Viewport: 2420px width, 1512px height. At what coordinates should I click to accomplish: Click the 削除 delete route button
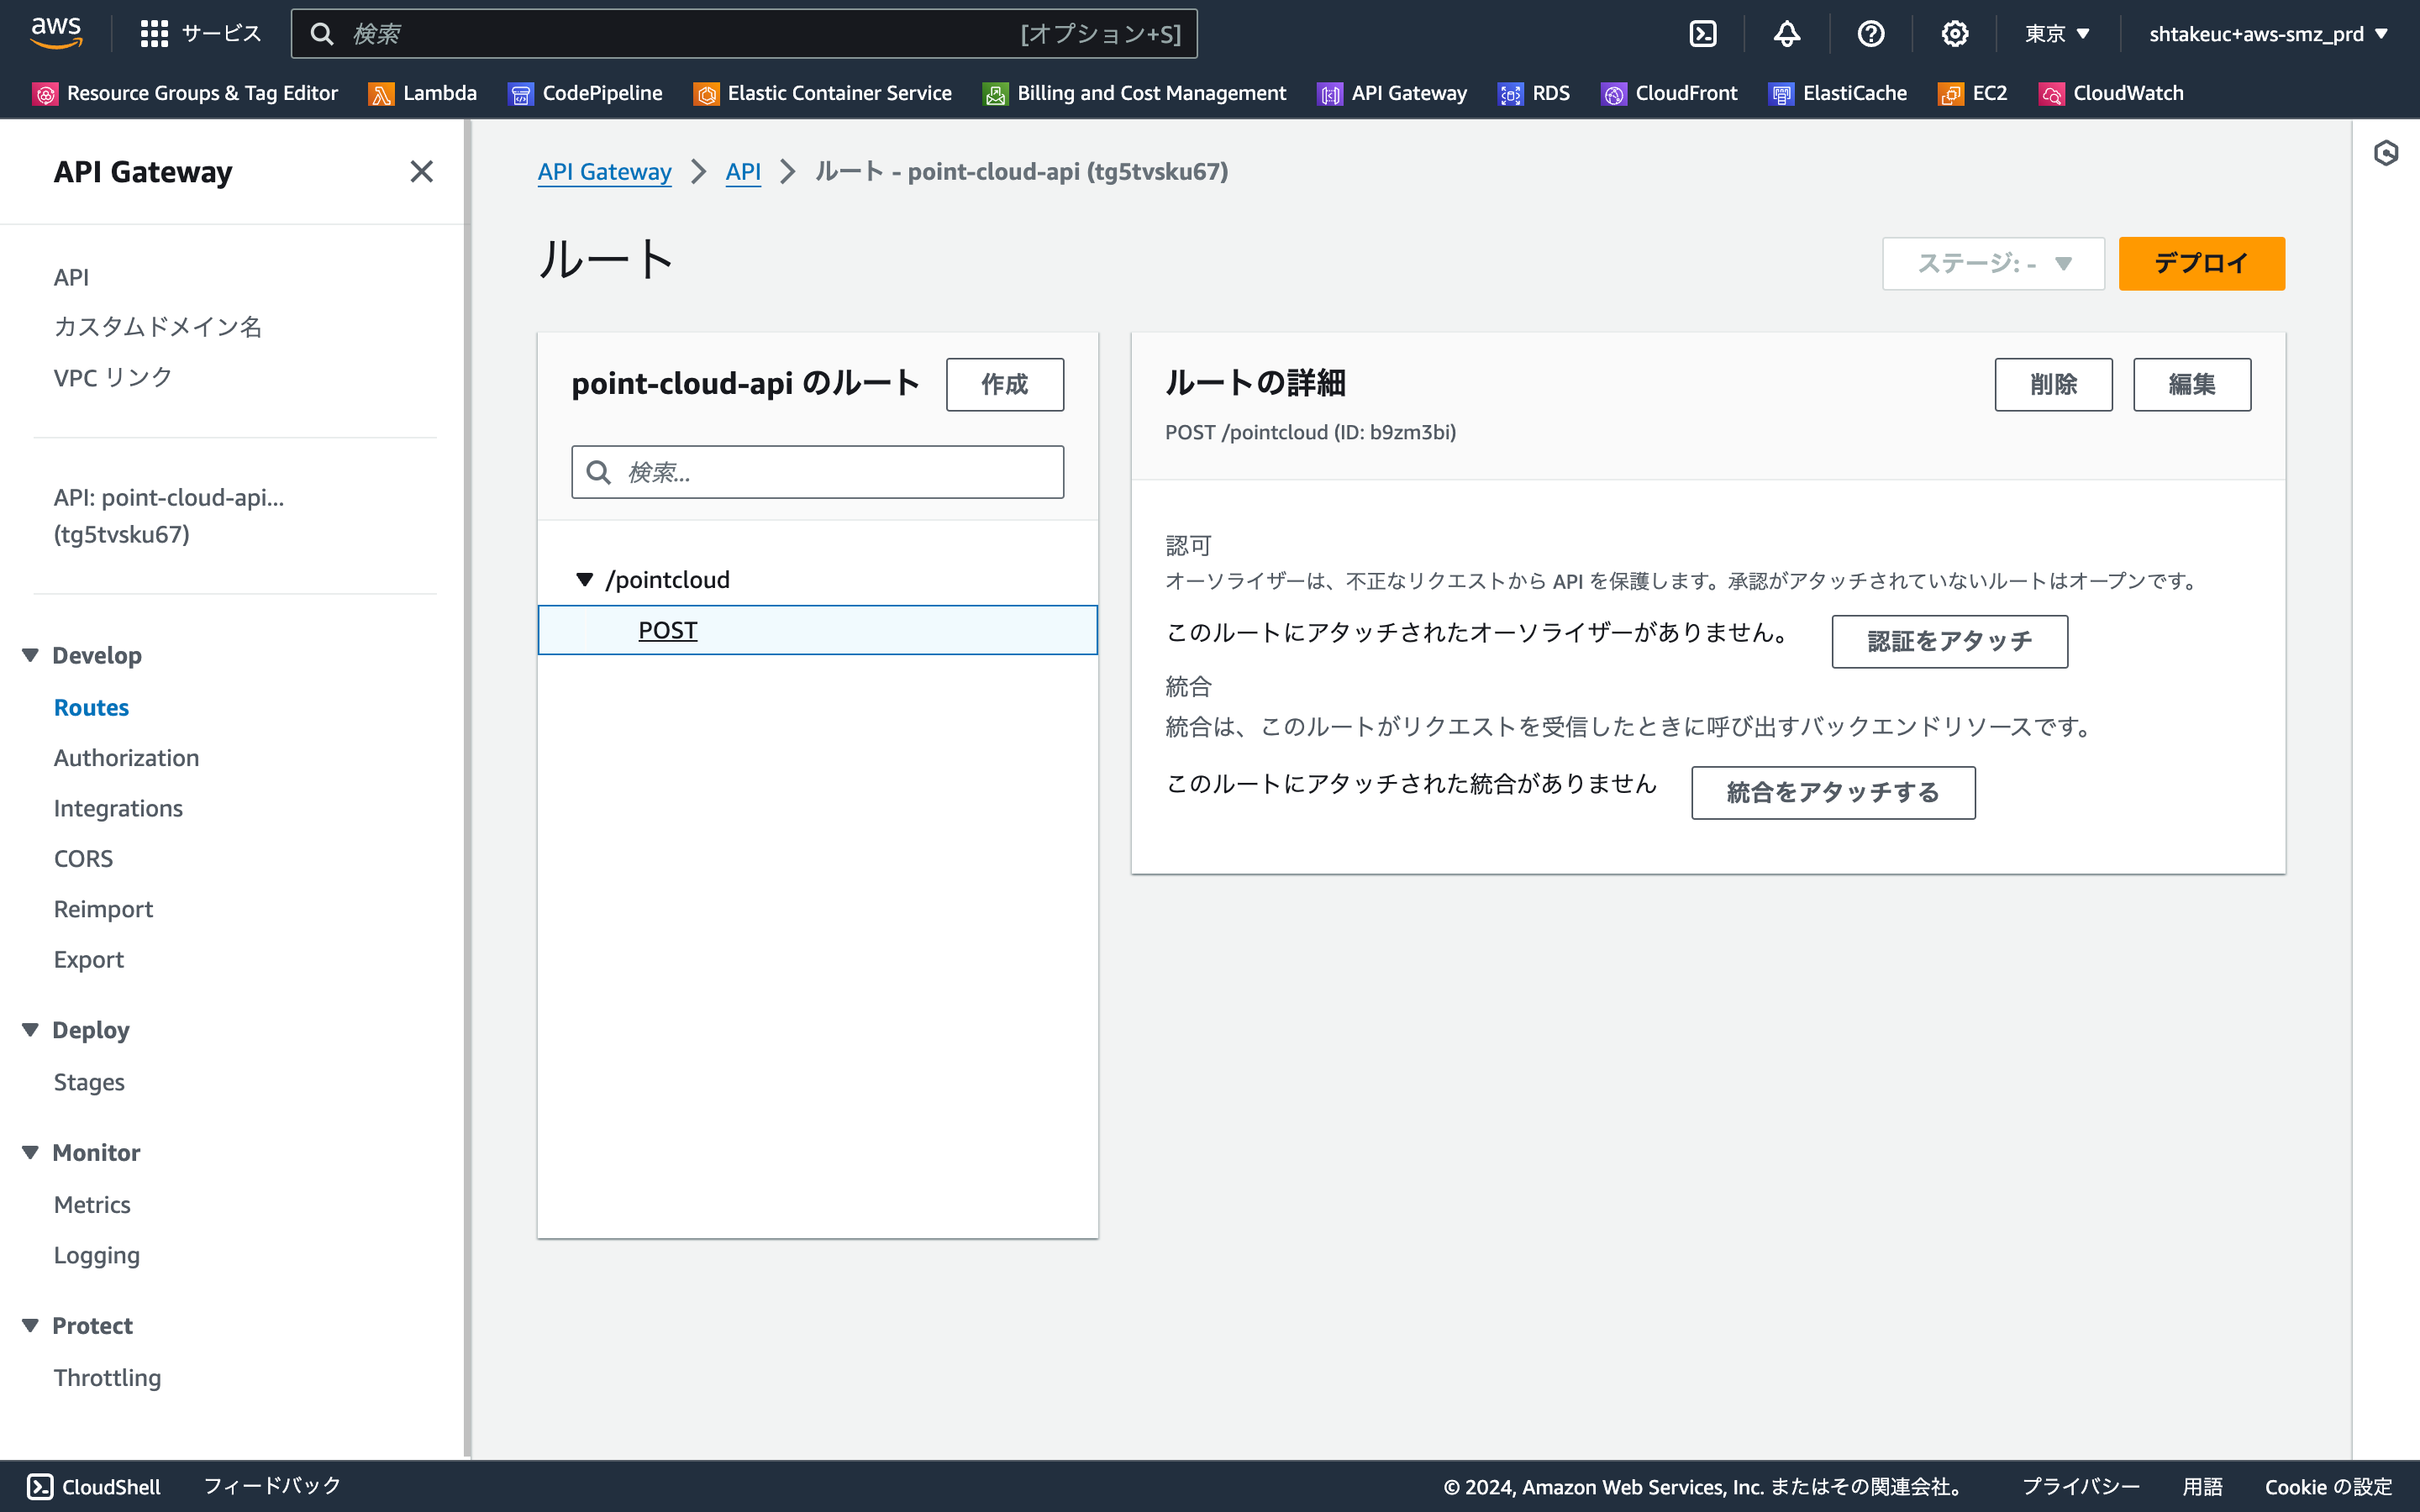click(x=2053, y=385)
